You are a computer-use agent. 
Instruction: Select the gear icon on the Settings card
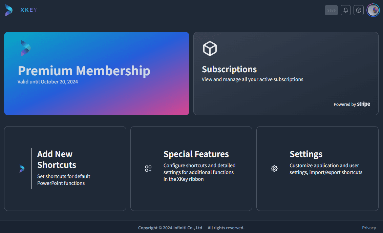tap(274, 168)
